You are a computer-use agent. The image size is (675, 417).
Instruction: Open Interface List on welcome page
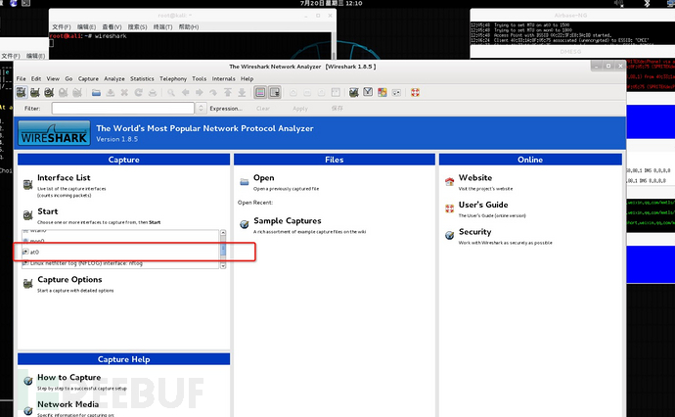(x=64, y=177)
